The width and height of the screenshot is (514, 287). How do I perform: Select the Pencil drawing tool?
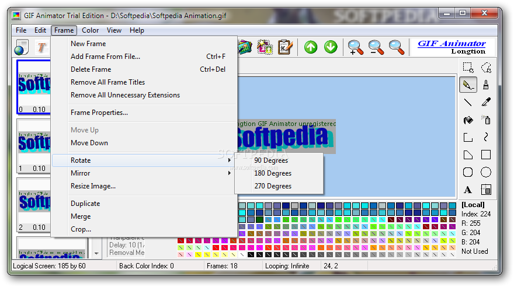click(468, 85)
